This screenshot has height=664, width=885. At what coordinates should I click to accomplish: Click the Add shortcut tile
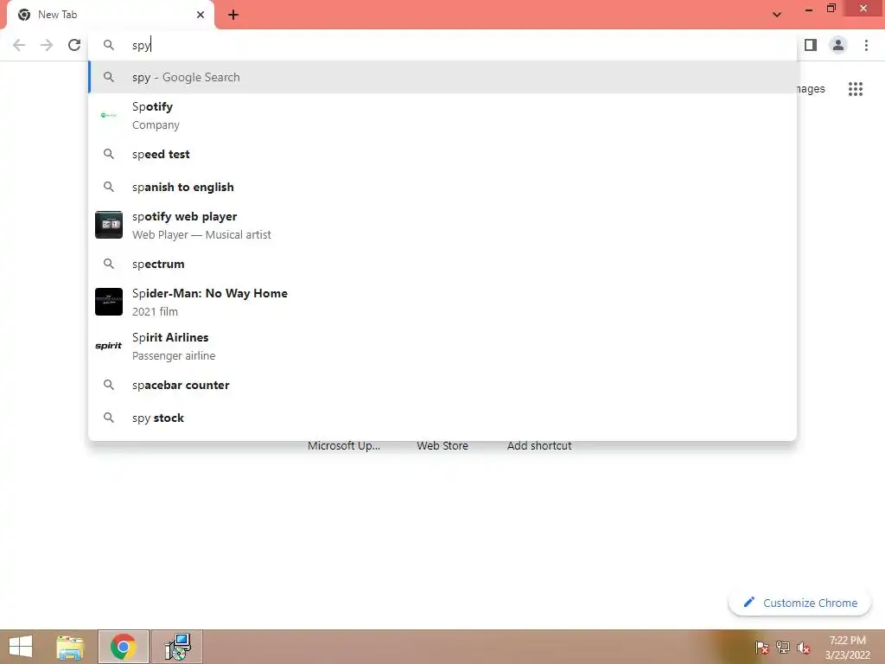[539, 445]
